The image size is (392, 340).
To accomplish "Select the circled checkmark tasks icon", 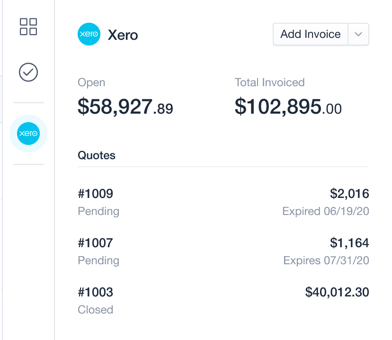I will click(28, 72).
